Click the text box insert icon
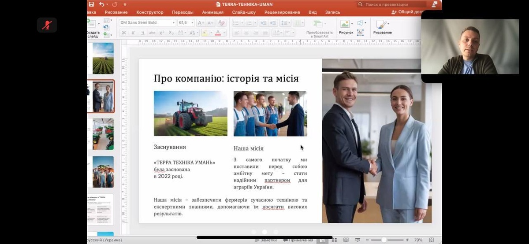 coord(360,33)
